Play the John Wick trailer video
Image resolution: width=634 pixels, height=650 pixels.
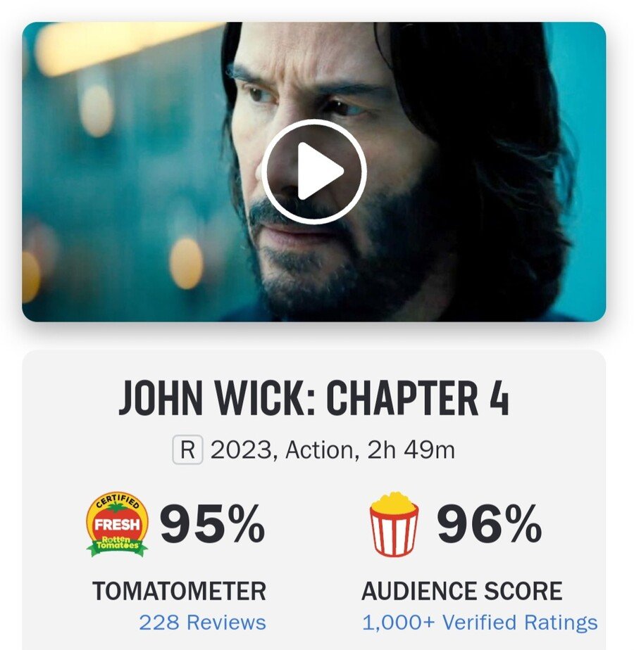(x=314, y=172)
